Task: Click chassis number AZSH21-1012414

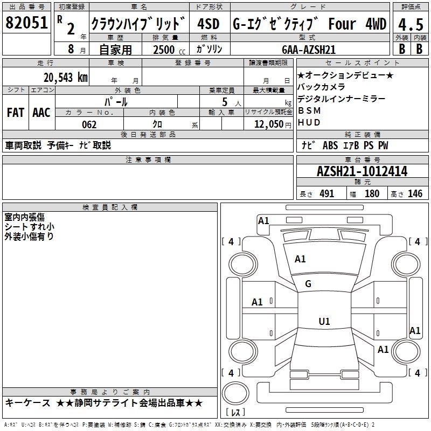Action: (x=362, y=172)
